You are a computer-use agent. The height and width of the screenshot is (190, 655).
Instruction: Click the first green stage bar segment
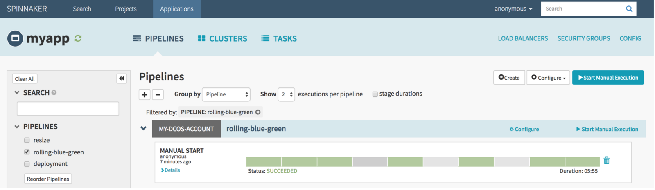tap(264, 162)
